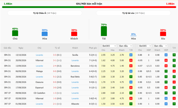Viewport: 178px width, 108px height.
Task: Click the Barcelona team name
Action: (x=75, y=66)
